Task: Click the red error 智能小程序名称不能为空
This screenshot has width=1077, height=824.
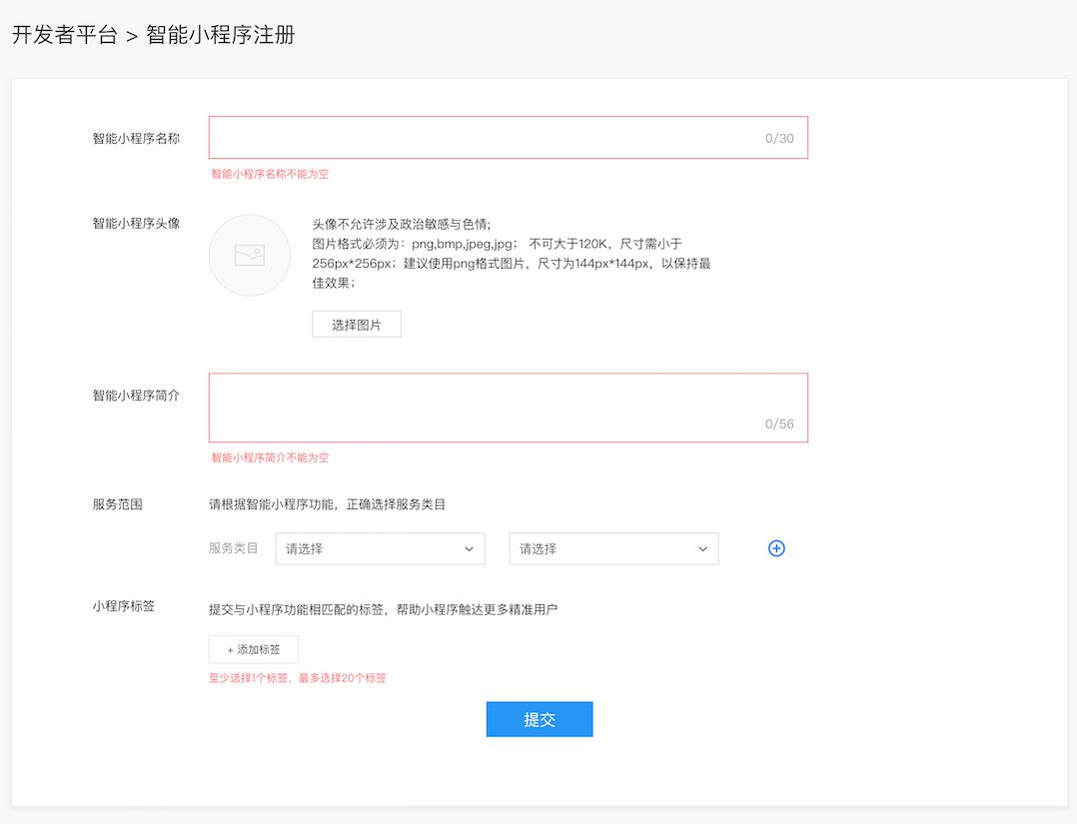Action: pos(270,174)
